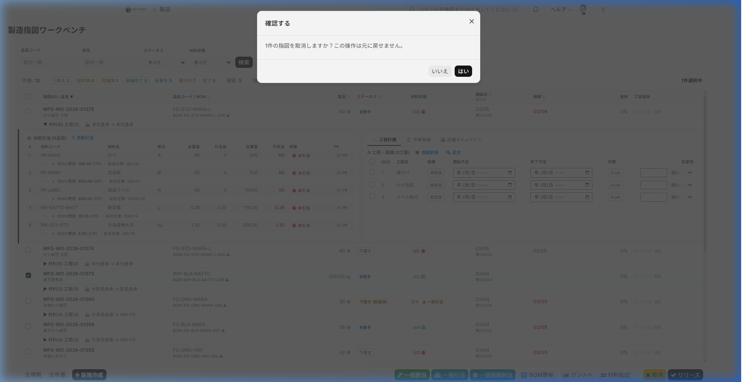Open calendar picker for step 1 start date
The width and height of the screenshot is (747, 382).
(510, 173)
